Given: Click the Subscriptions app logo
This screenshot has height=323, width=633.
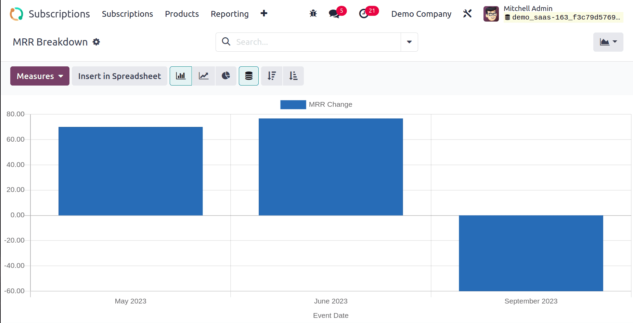Looking at the screenshot, I should point(16,14).
